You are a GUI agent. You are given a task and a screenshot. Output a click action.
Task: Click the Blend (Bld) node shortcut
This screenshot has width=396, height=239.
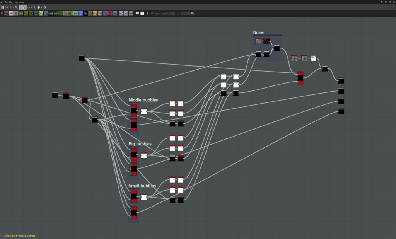[11, 14]
